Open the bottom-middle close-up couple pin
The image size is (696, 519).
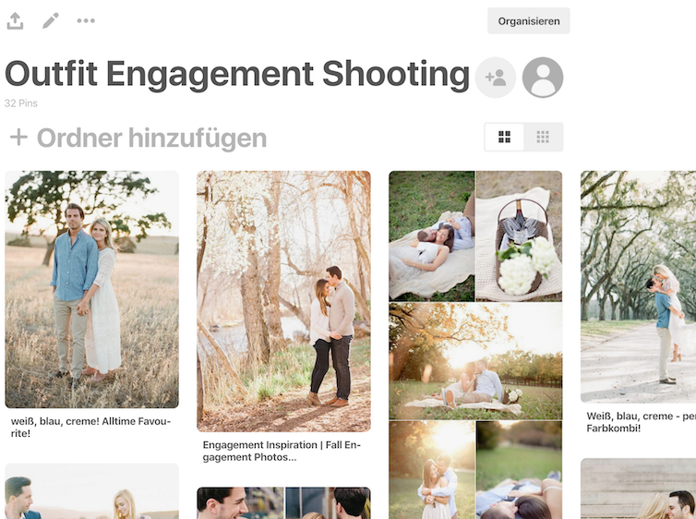pyautogui.click(x=283, y=503)
